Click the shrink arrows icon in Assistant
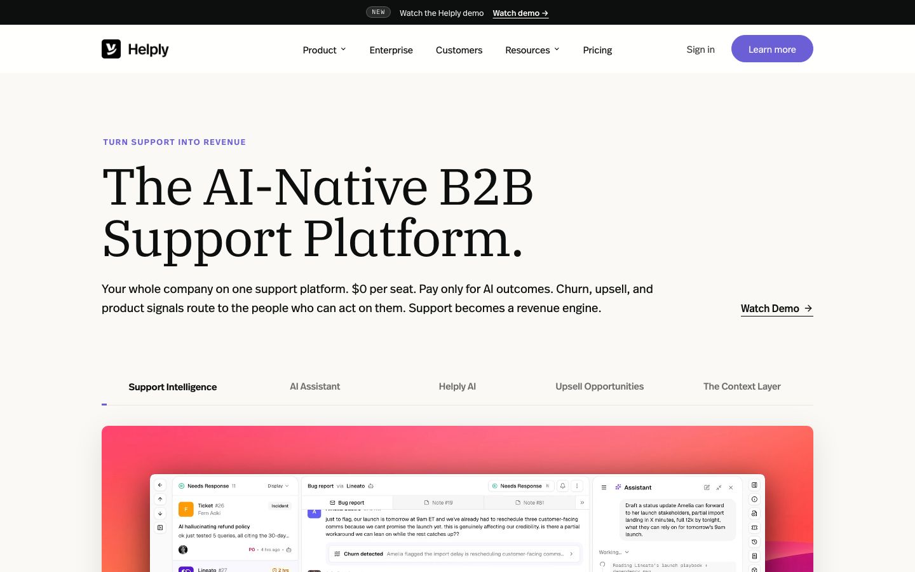915x572 pixels. 719,487
